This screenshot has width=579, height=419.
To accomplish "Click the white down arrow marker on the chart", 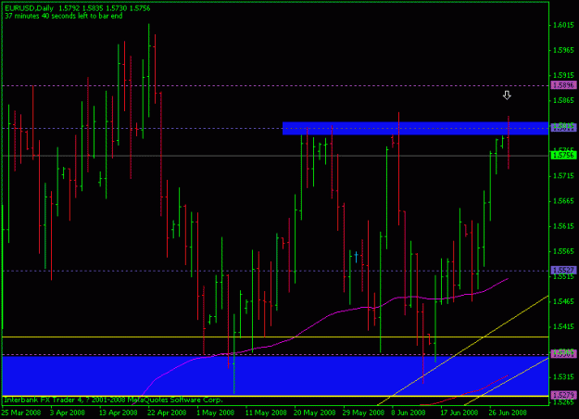I will (507, 95).
